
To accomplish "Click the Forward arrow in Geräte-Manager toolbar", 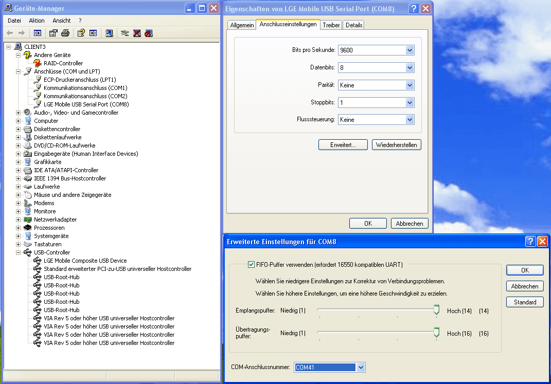I will 22,33.
